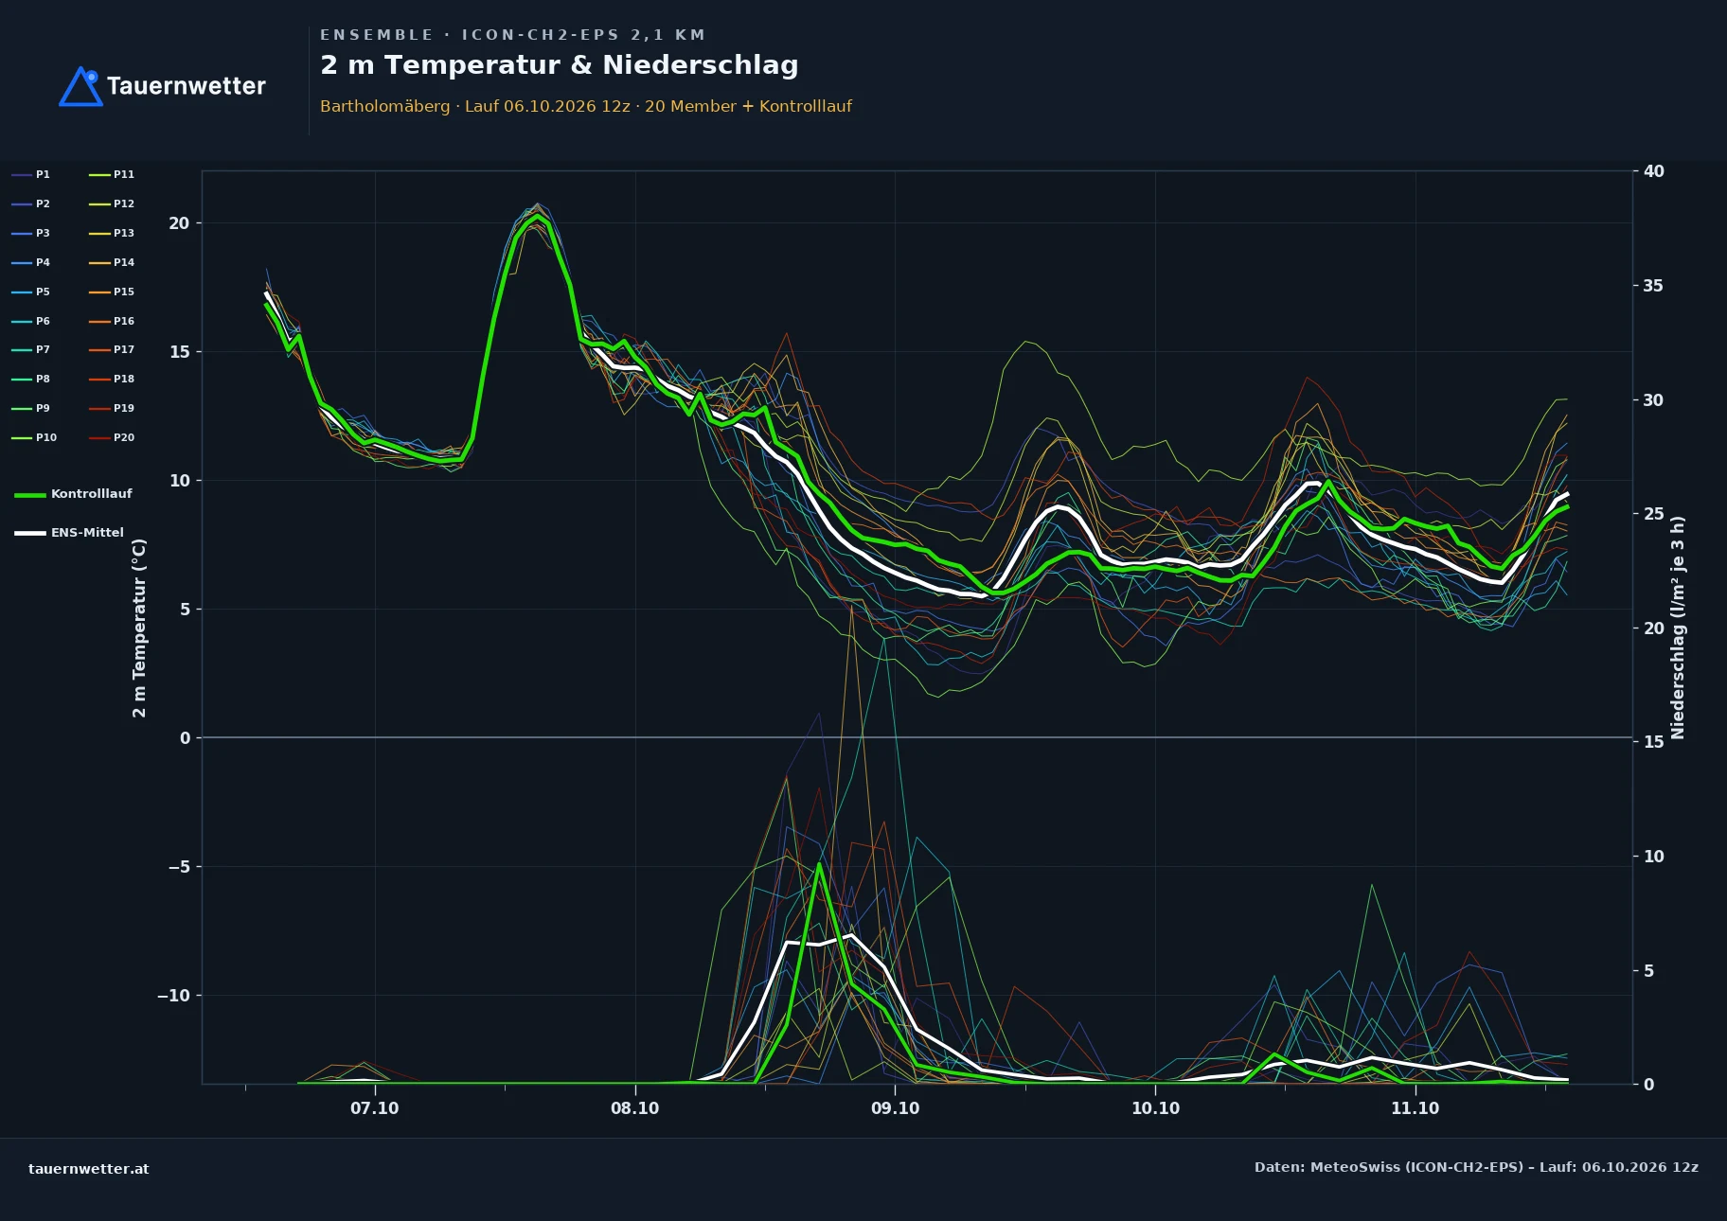This screenshot has width=1727, height=1221.
Task: Click the 09.10 date axis label
Action: 895,1108
